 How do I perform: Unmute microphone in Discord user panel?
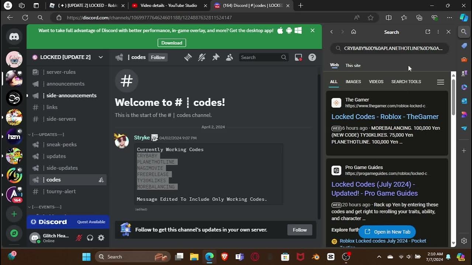tap(79, 238)
